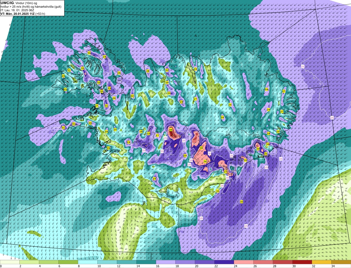The image size is (351, 268).
Task: Click the light green 2–4 legend swatch
Action: pos(30,262)
